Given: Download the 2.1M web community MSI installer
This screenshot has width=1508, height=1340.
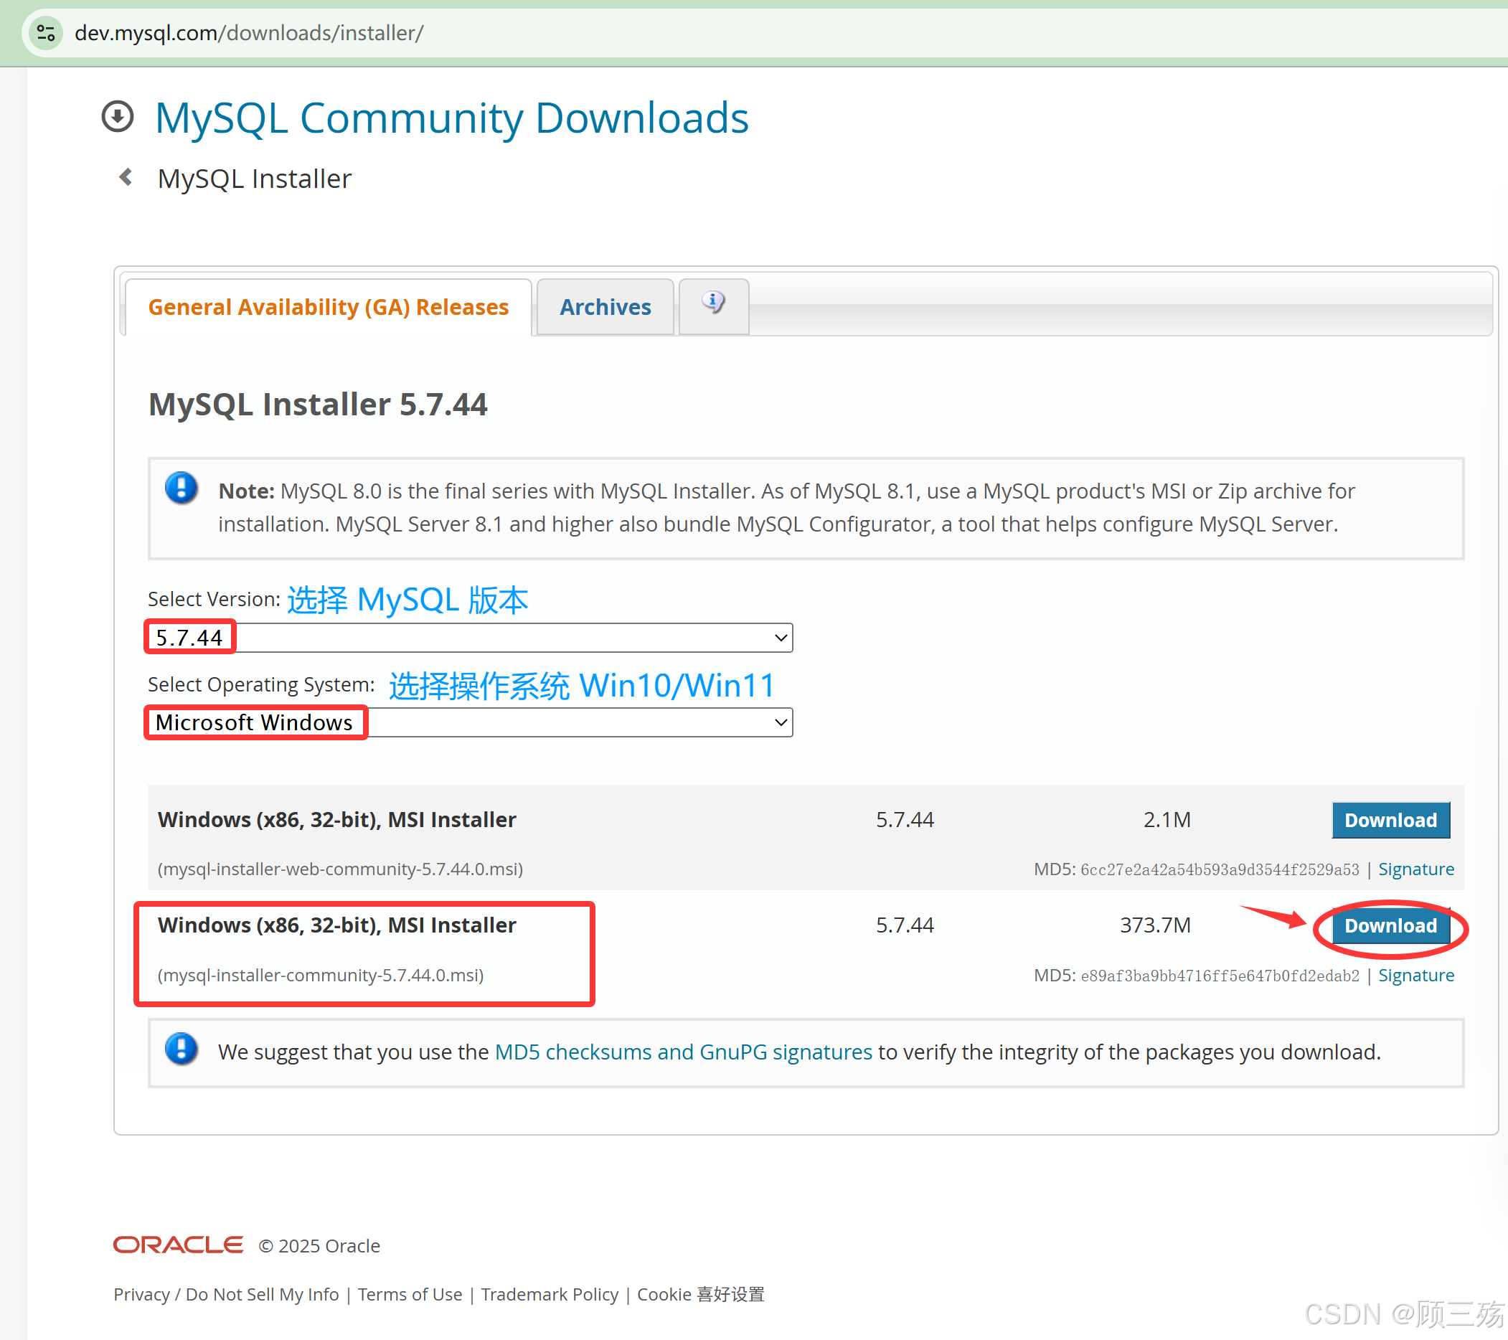Looking at the screenshot, I should click(1390, 820).
